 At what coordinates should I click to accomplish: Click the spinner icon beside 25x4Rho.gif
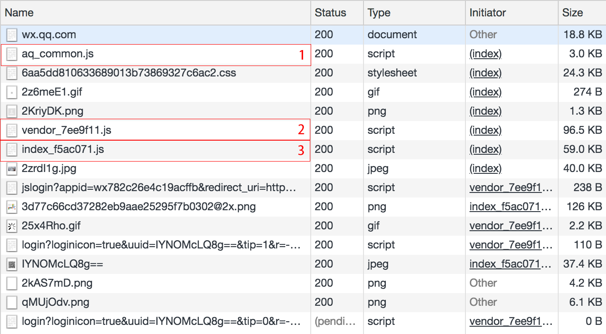(x=12, y=226)
